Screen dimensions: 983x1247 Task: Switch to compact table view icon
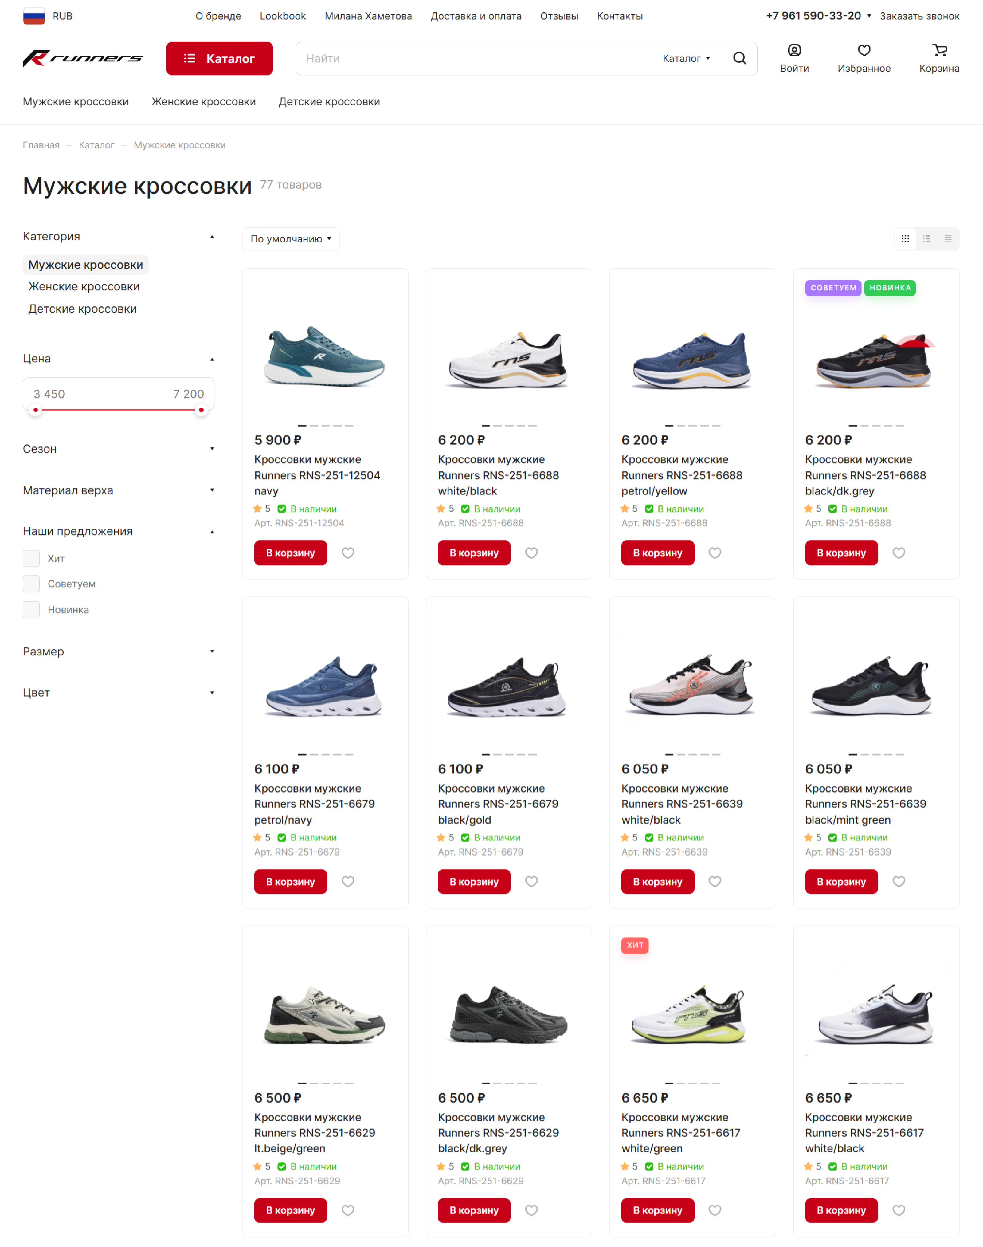tap(947, 239)
